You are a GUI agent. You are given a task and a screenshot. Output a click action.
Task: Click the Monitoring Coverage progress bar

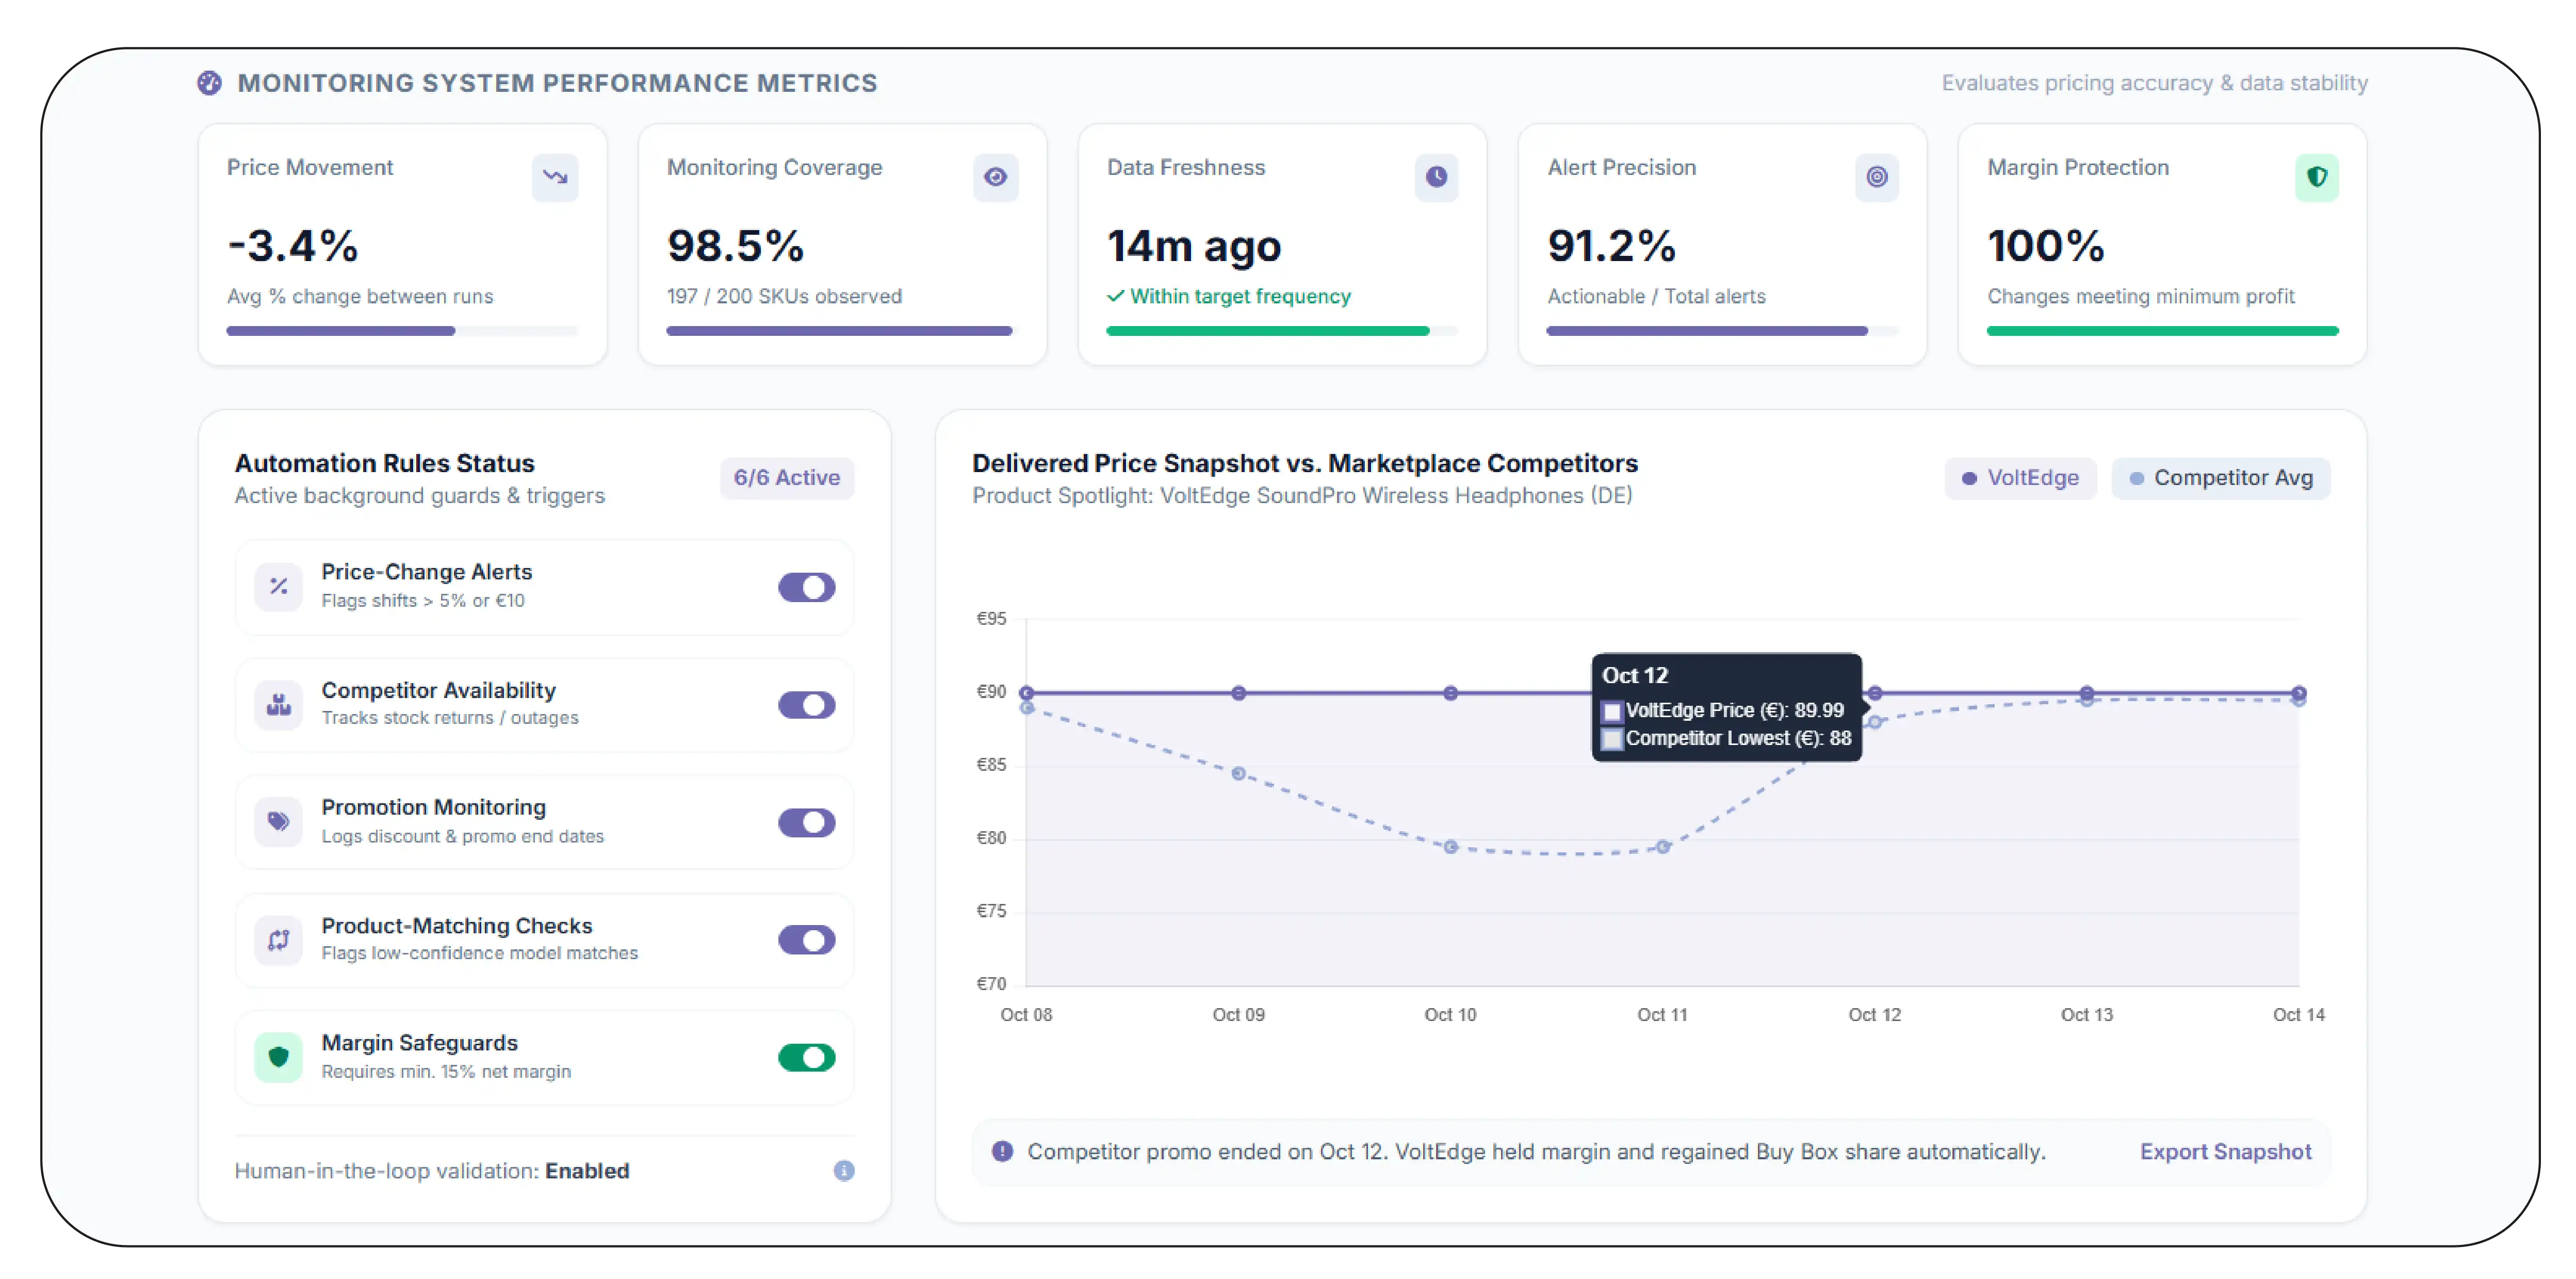pyautogui.click(x=842, y=331)
